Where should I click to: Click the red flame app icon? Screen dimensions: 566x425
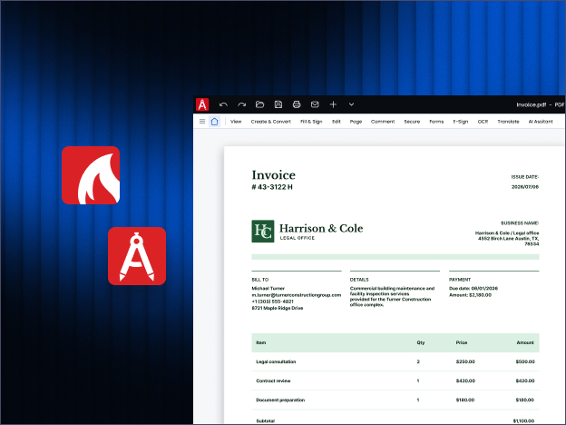(91, 175)
